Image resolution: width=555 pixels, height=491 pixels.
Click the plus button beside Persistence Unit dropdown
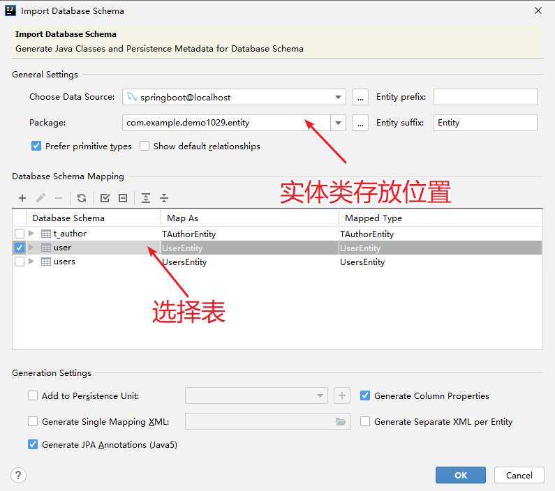coord(342,395)
